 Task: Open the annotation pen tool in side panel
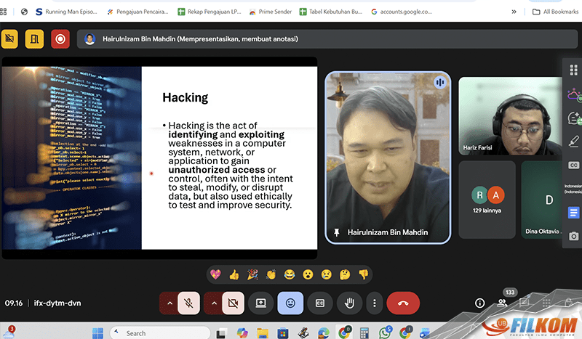tap(574, 141)
